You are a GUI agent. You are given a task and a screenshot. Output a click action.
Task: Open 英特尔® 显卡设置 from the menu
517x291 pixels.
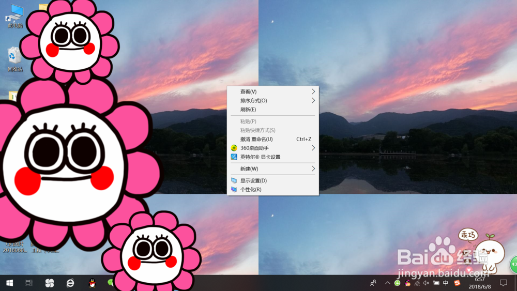[273, 157]
